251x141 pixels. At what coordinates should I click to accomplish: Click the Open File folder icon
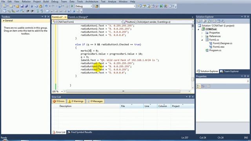point(17,6)
